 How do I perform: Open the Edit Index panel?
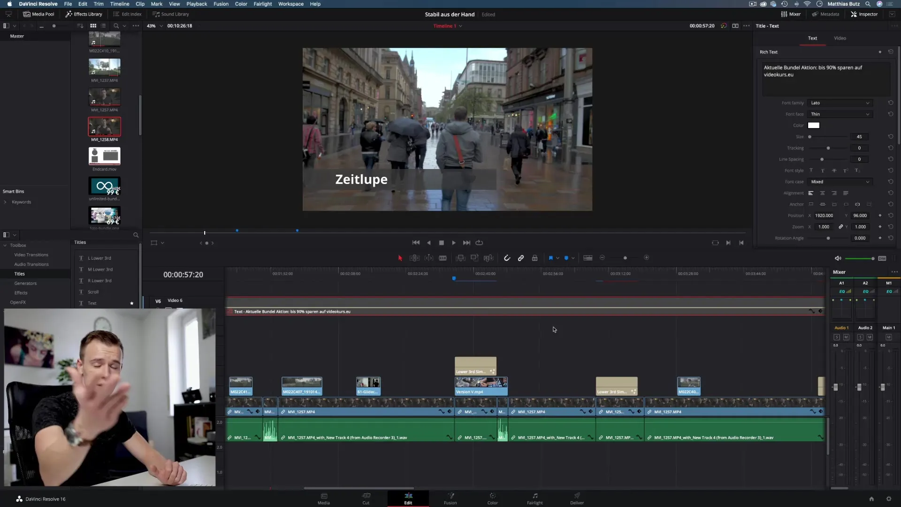tap(127, 14)
